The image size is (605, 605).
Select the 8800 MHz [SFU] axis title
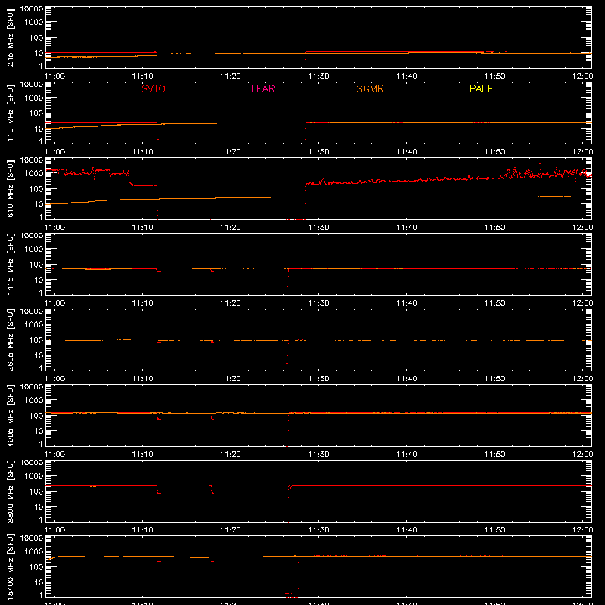(10, 491)
